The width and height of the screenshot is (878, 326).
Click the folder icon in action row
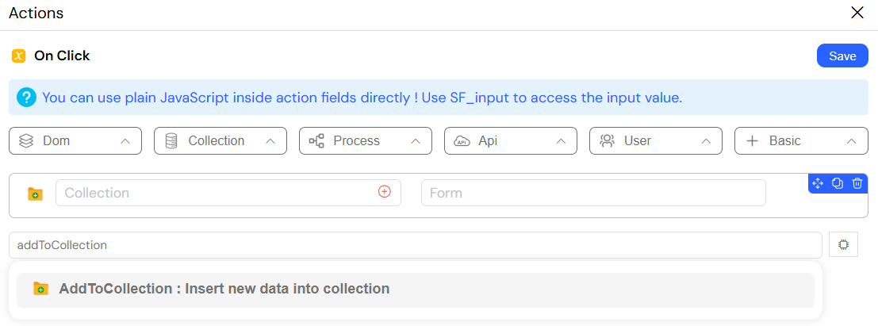coord(35,194)
